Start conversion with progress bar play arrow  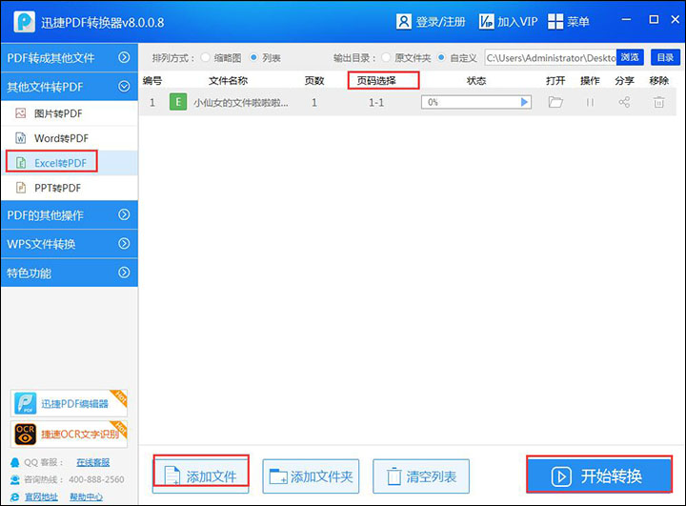pos(524,102)
